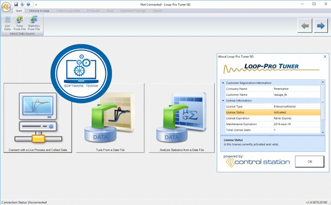The height and width of the screenshot is (205, 331).
Task: Open the Control Station application orb menu
Action: [x=6, y=7]
